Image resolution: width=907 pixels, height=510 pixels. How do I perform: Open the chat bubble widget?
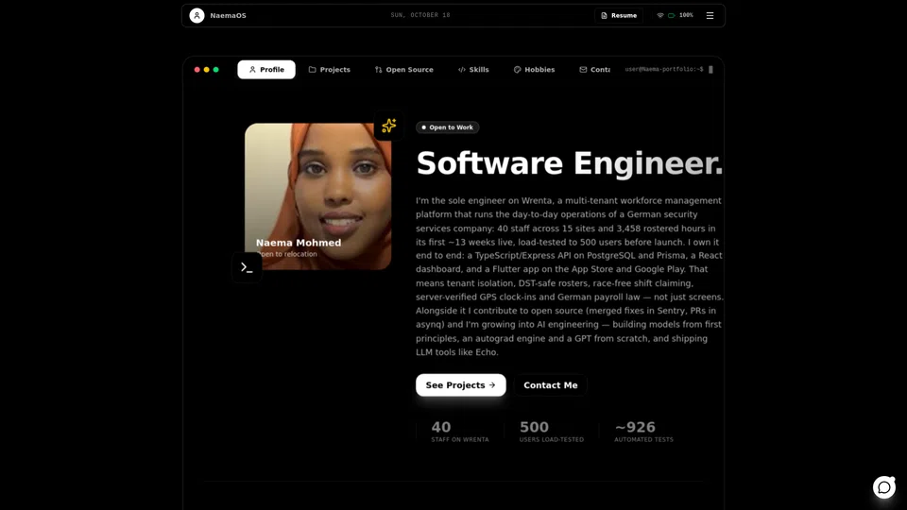coord(884,487)
